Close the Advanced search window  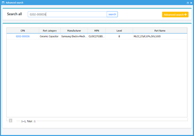[x=191, y=2]
